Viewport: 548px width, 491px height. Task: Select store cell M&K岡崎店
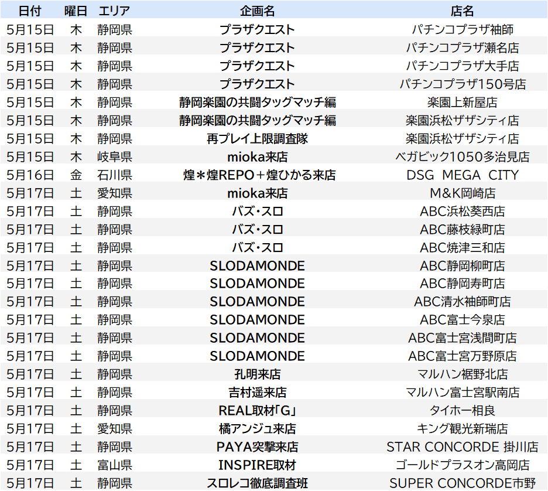pyautogui.click(x=463, y=193)
